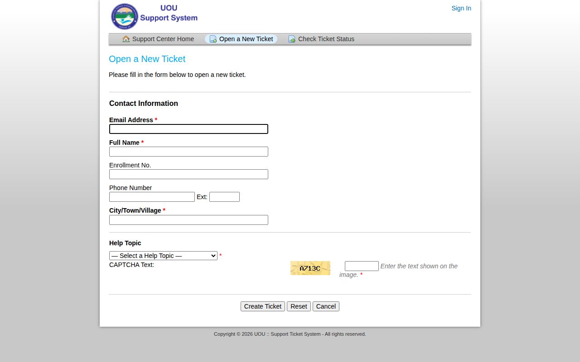
Task: Click the Sign In link
Action: coord(461,8)
